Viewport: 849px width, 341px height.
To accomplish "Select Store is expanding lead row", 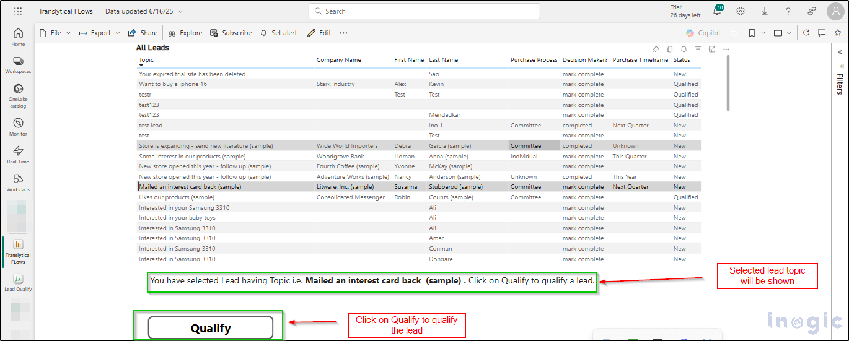I will (419, 146).
